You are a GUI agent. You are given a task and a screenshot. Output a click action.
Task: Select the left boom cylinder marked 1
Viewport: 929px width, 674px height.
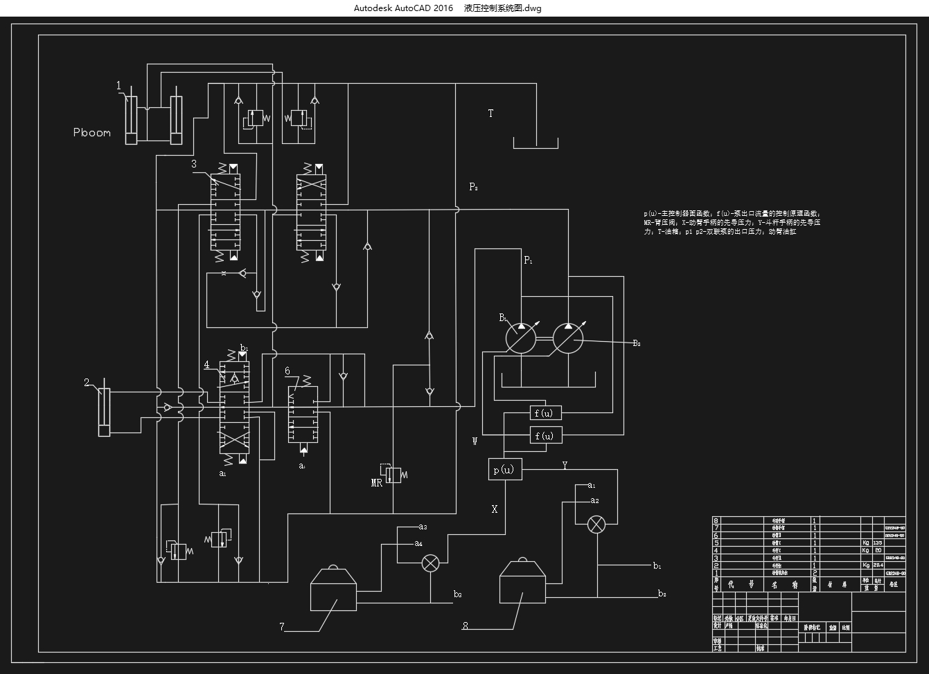tap(131, 116)
